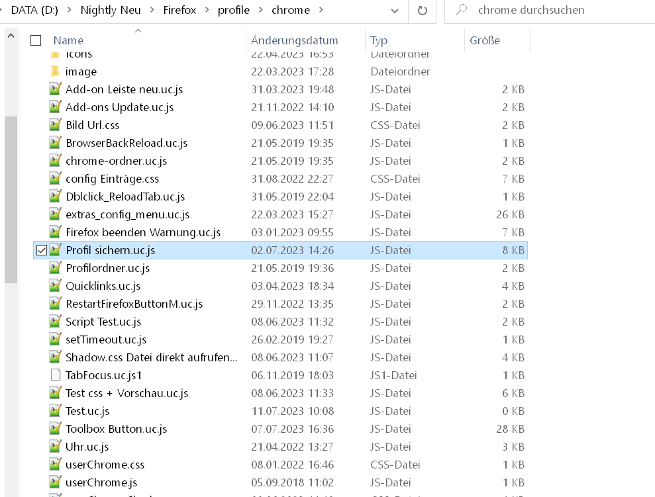
Task: Sort files by the Größe column
Action: pyautogui.click(x=485, y=40)
